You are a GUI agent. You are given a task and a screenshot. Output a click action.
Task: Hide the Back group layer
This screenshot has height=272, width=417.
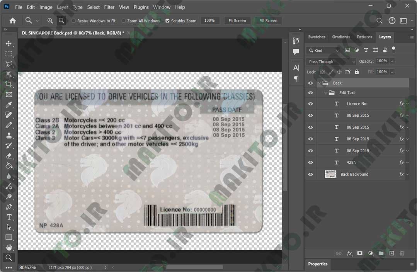coord(310,83)
